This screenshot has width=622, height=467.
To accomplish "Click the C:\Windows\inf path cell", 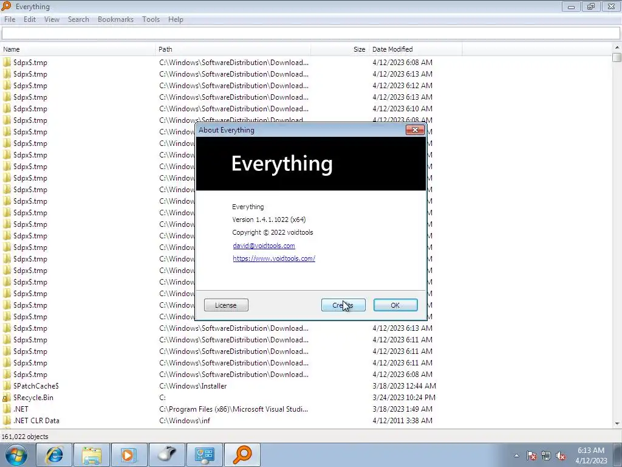I will tap(185, 421).
